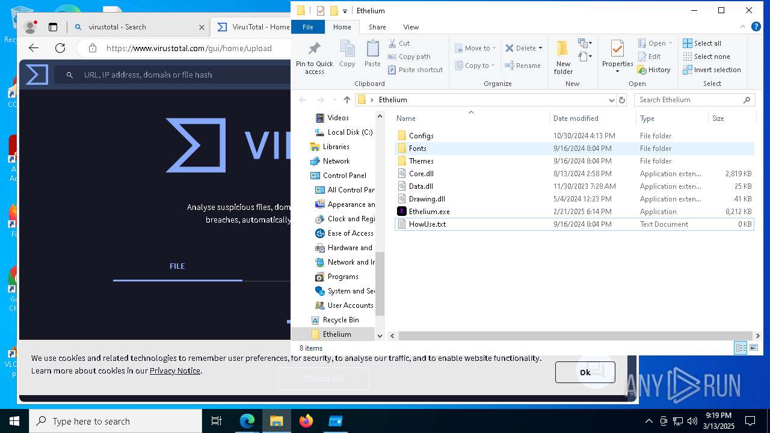Viewport: 770px width, 433px height.
Task: Select Recycle Bin in navigation pane
Action: point(334,320)
